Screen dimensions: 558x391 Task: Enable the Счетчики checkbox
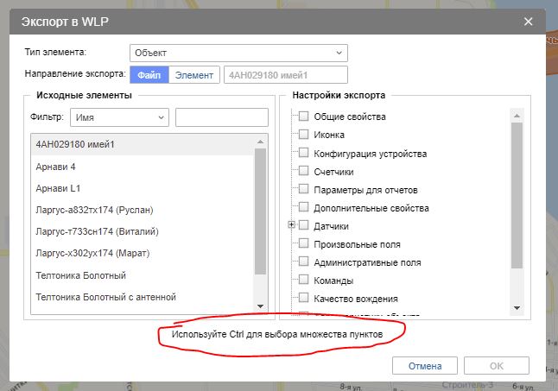tap(303, 171)
